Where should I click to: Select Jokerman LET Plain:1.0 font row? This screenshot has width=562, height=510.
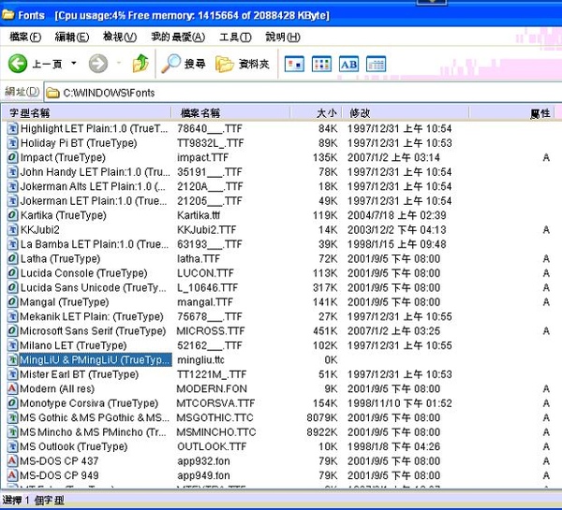tap(279, 200)
